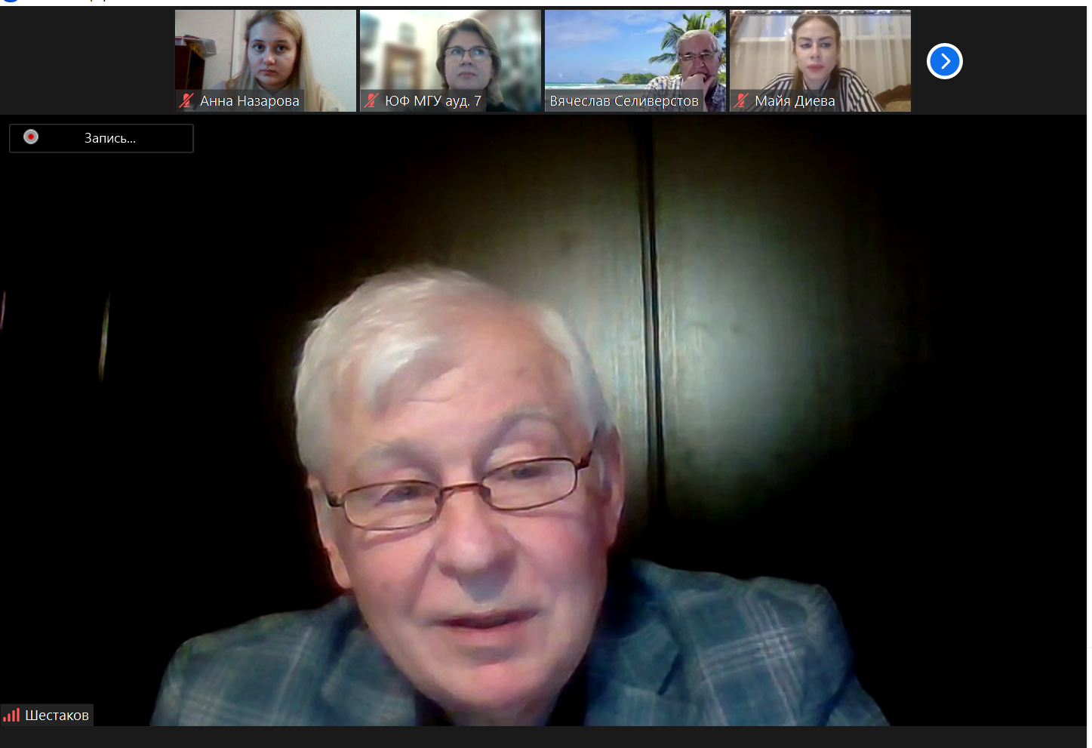Select ЮФ МГУ ауд. 7 video thumbnail

click(x=451, y=60)
